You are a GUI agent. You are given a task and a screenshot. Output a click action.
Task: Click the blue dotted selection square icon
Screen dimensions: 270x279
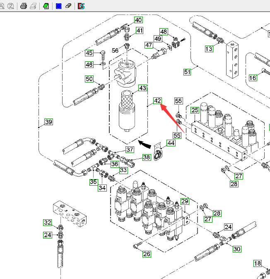(x=58, y=6)
